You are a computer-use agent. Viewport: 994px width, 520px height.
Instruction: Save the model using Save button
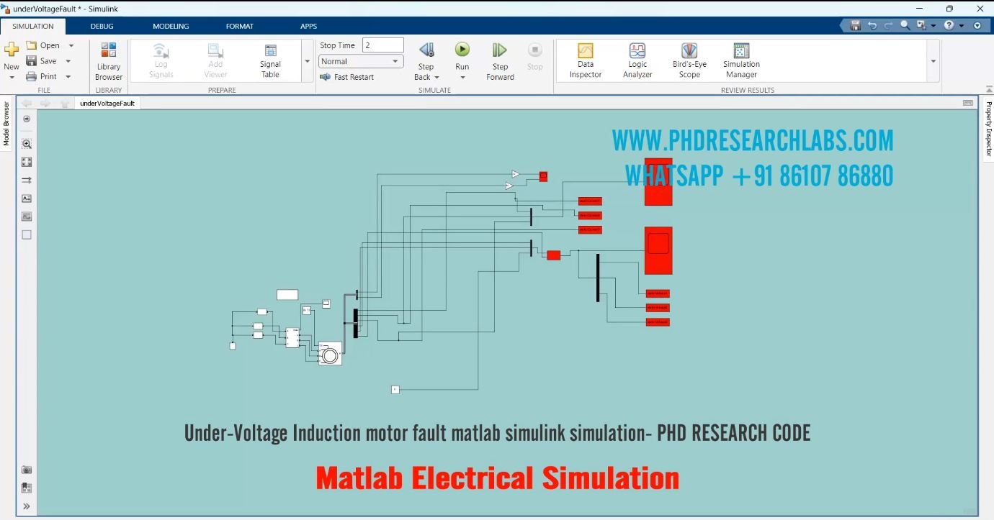(41, 61)
